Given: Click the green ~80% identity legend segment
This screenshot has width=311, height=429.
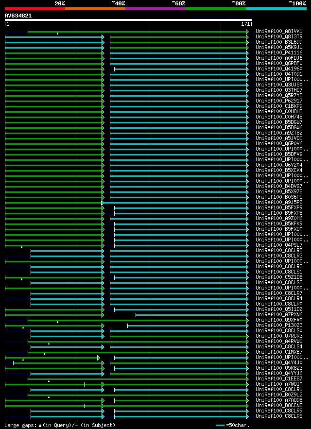Looking at the screenshot, I should point(216,9).
